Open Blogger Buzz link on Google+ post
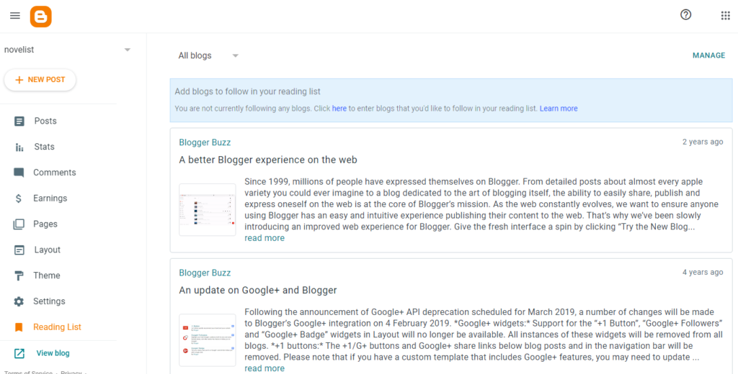 point(205,273)
